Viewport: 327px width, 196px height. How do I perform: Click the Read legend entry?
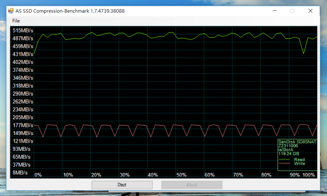click(299, 160)
